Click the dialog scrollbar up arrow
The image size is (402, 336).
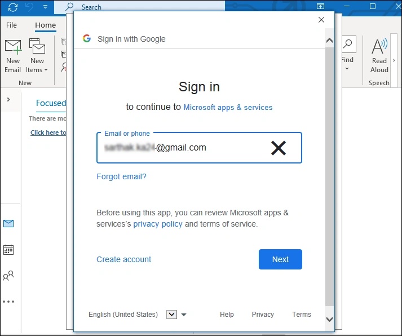pyautogui.click(x=329, y=40)
